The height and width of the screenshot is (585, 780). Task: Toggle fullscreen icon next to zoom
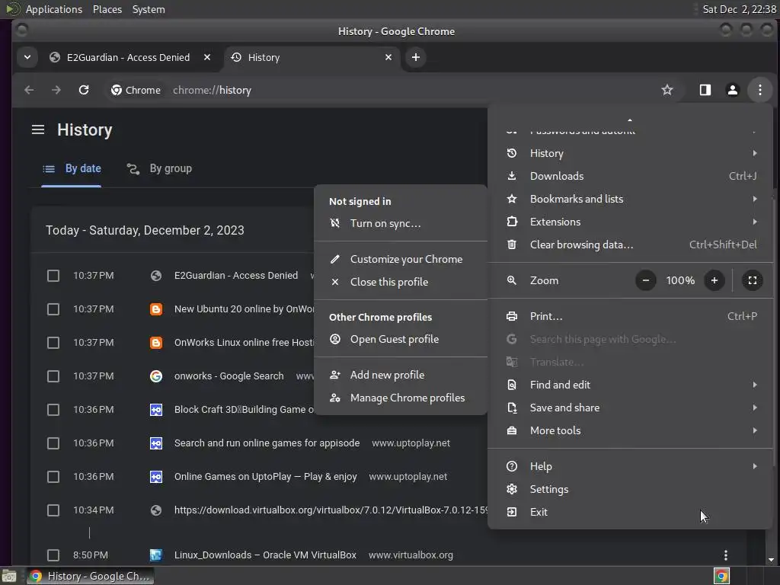(752, 280)
